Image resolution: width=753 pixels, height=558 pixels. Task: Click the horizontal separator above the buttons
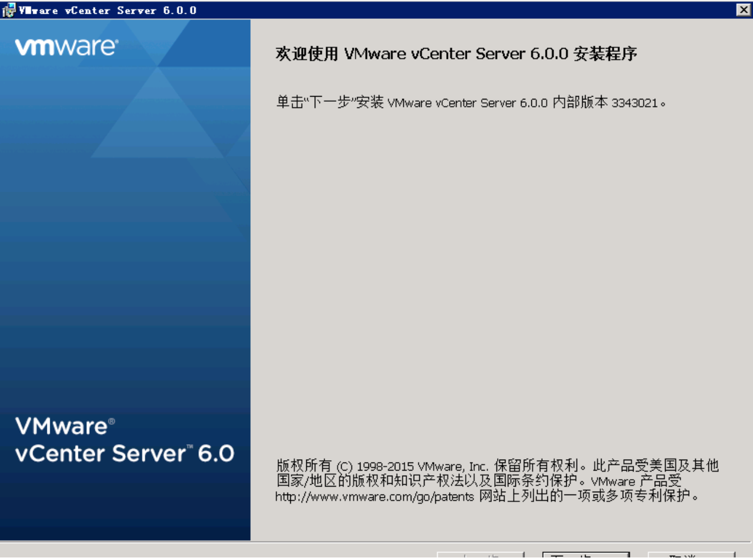[376, 541]
